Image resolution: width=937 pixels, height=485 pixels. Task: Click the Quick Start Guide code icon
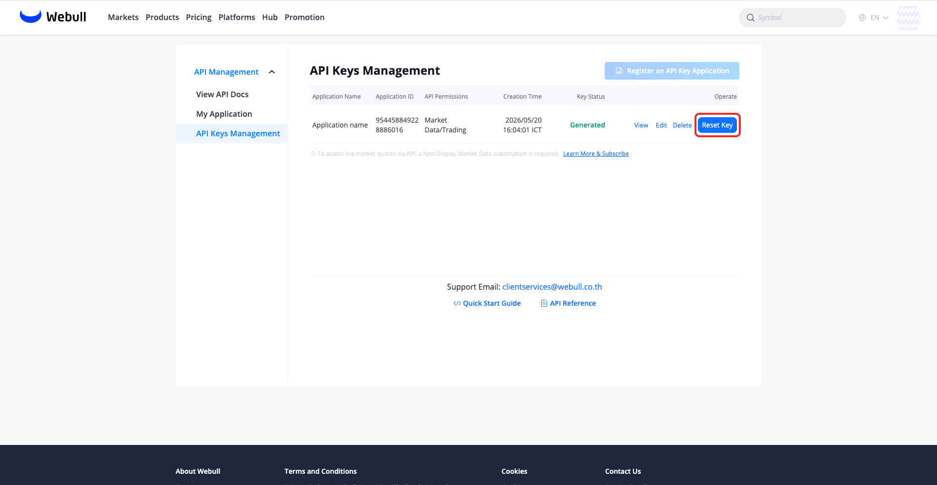click(457, 303)
